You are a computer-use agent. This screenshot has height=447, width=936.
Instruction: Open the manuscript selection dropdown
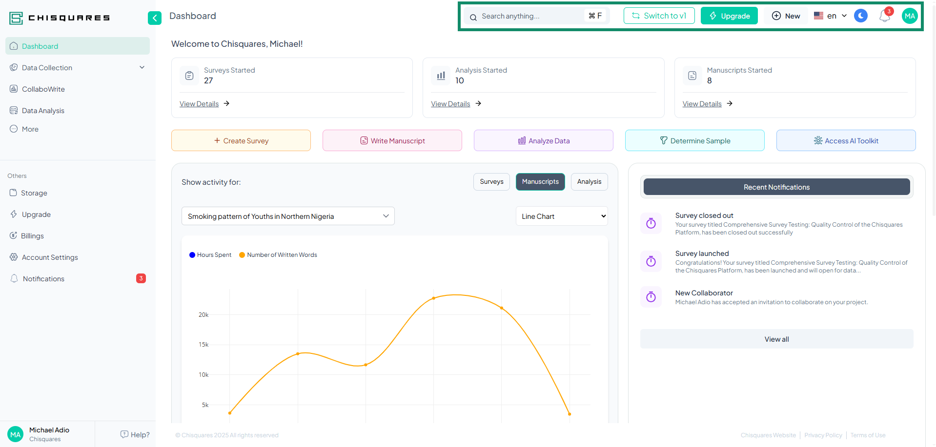tap(287, 216)
